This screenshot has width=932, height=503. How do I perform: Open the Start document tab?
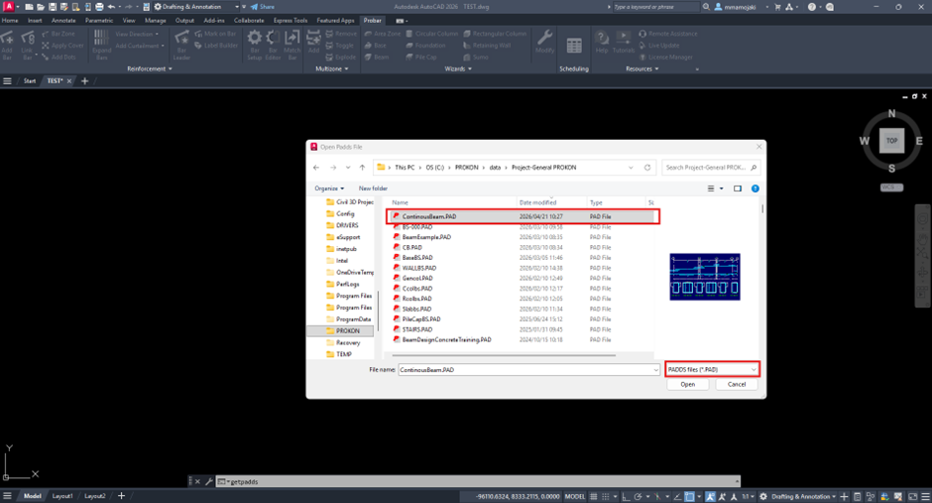point(30,81)
